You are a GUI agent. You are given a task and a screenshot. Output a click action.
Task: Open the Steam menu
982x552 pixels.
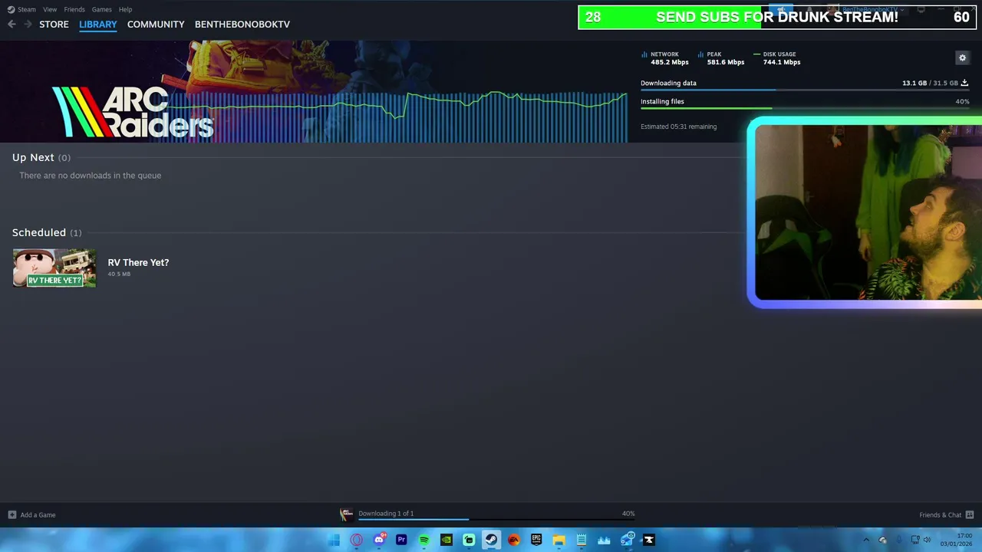click(x=21, y=9)
